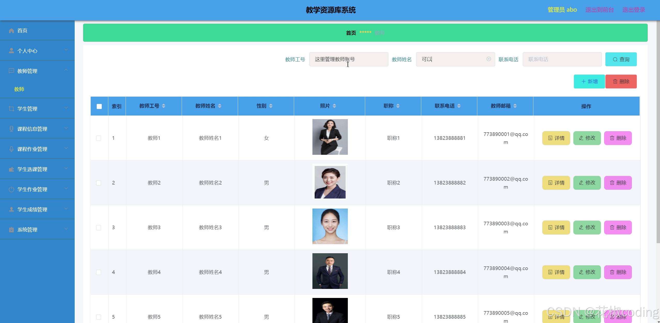Click the 联系电话 search input field
The width and height of the screenshot is (660, 323).
pyautogui.click(x=562, y=59)
